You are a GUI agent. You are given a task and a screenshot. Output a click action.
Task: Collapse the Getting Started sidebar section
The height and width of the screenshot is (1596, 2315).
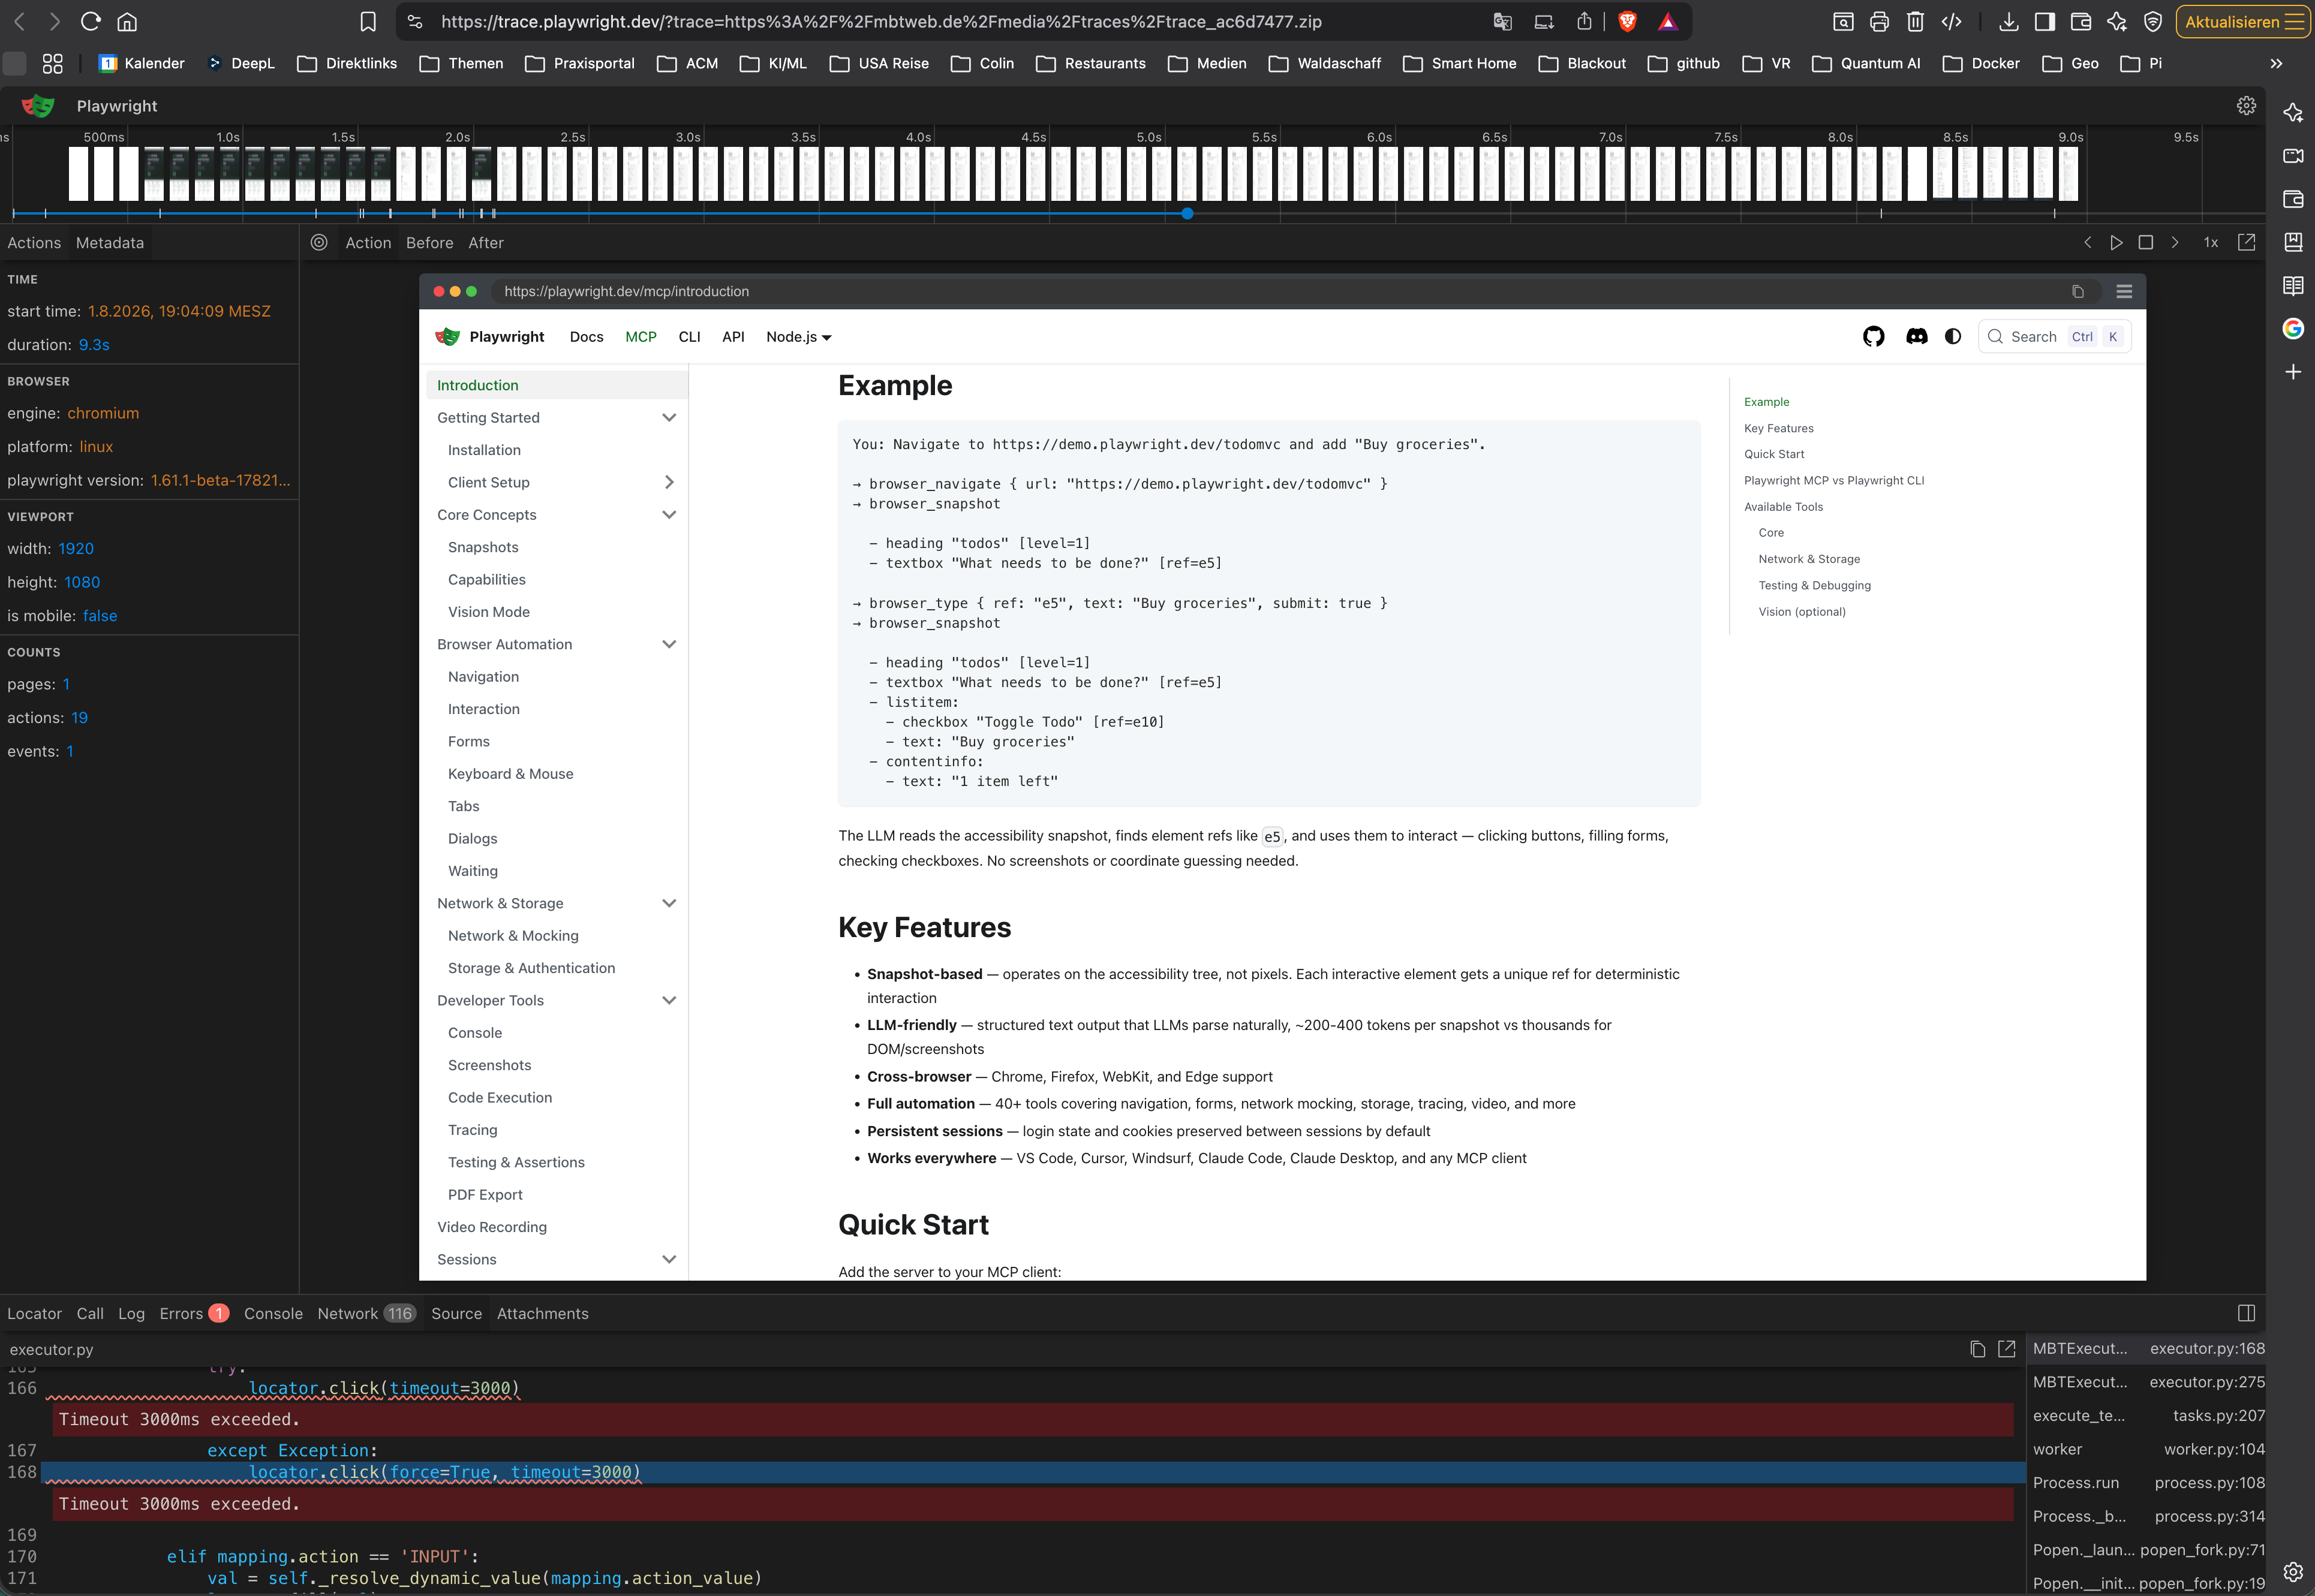point(669,418)
